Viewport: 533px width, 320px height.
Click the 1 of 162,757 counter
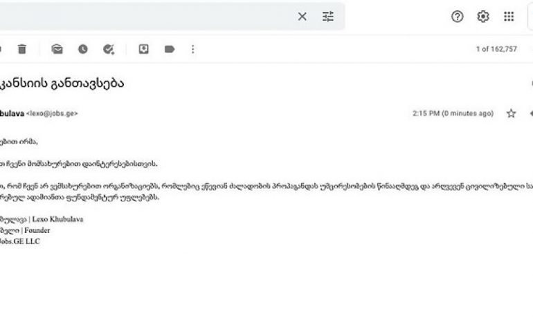point(496,49)
